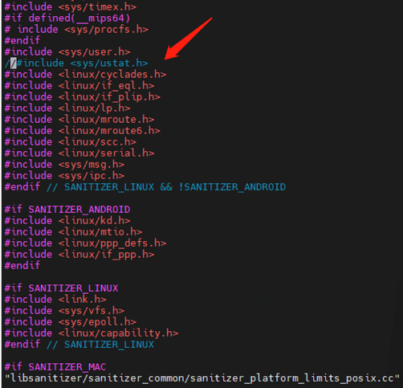Click the highlighted cursor block before '#include <sys/ustat.h>'

14,63
